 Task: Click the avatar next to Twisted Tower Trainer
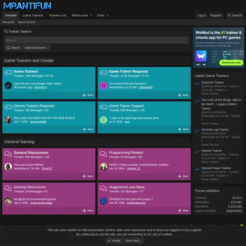197,169
